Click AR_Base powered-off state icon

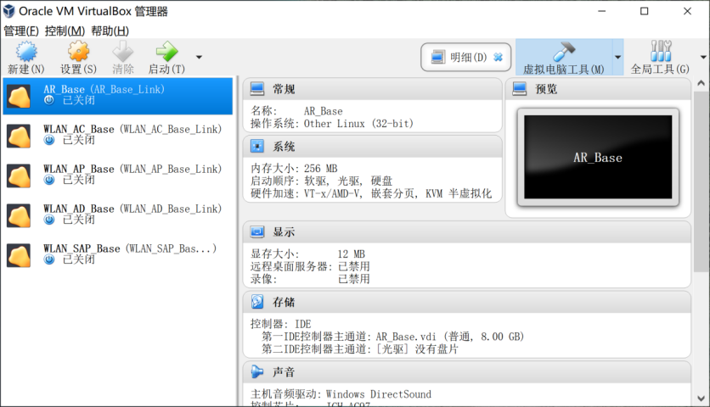click(49, 100)
